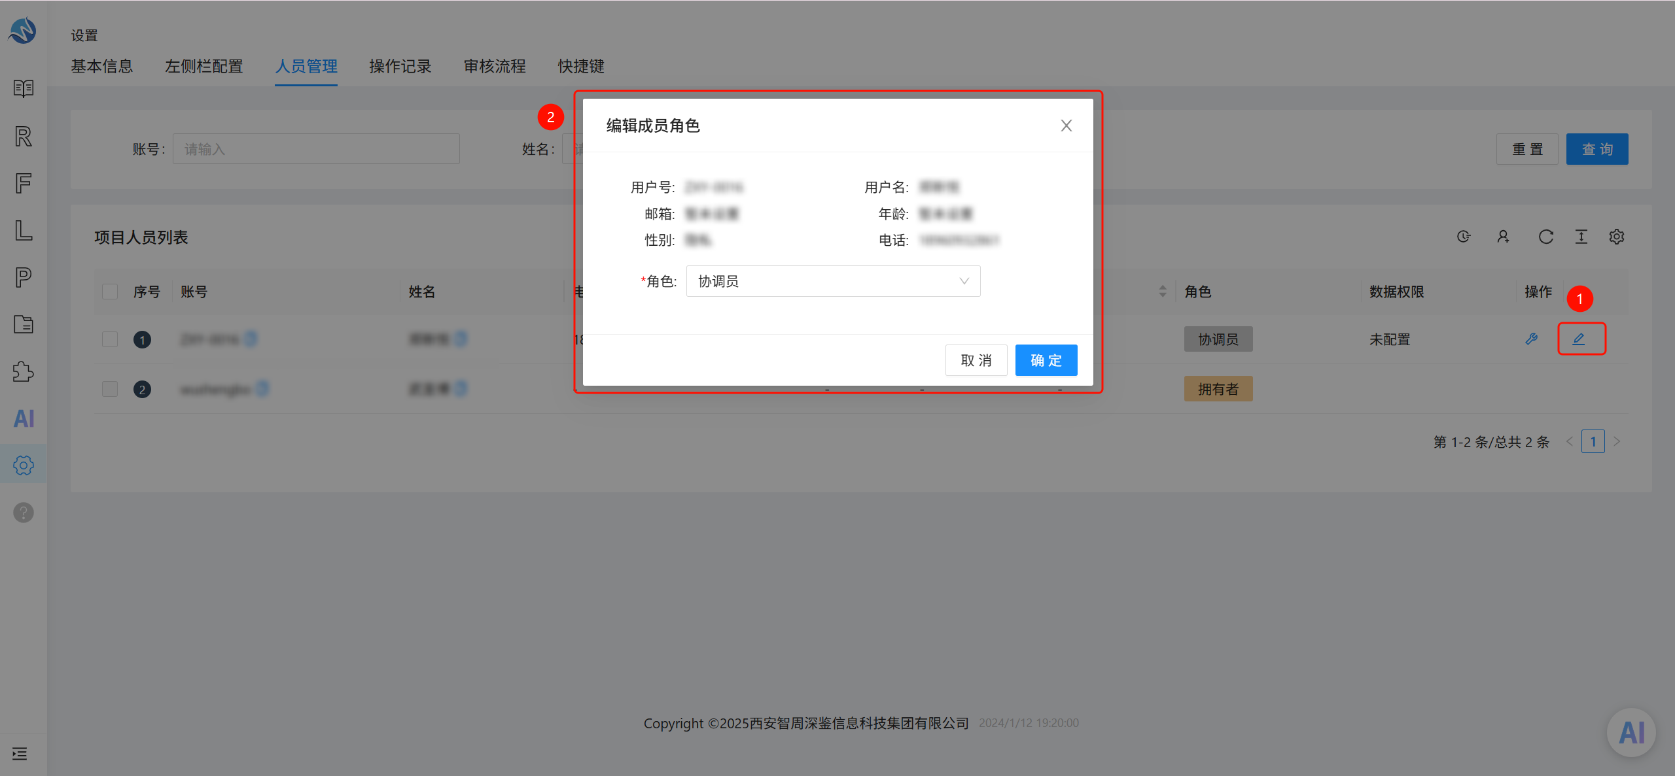
Task: Click the 重置 button
Action: tap(1527, 149)
